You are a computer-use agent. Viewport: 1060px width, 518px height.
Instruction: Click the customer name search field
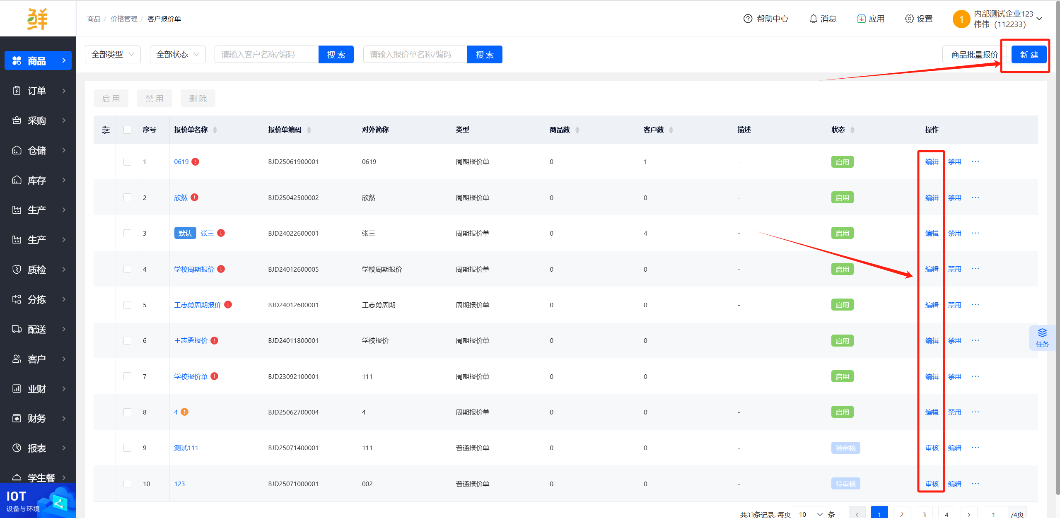(266, 54)
